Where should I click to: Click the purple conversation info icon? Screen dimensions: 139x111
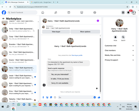tap(98, 21)
